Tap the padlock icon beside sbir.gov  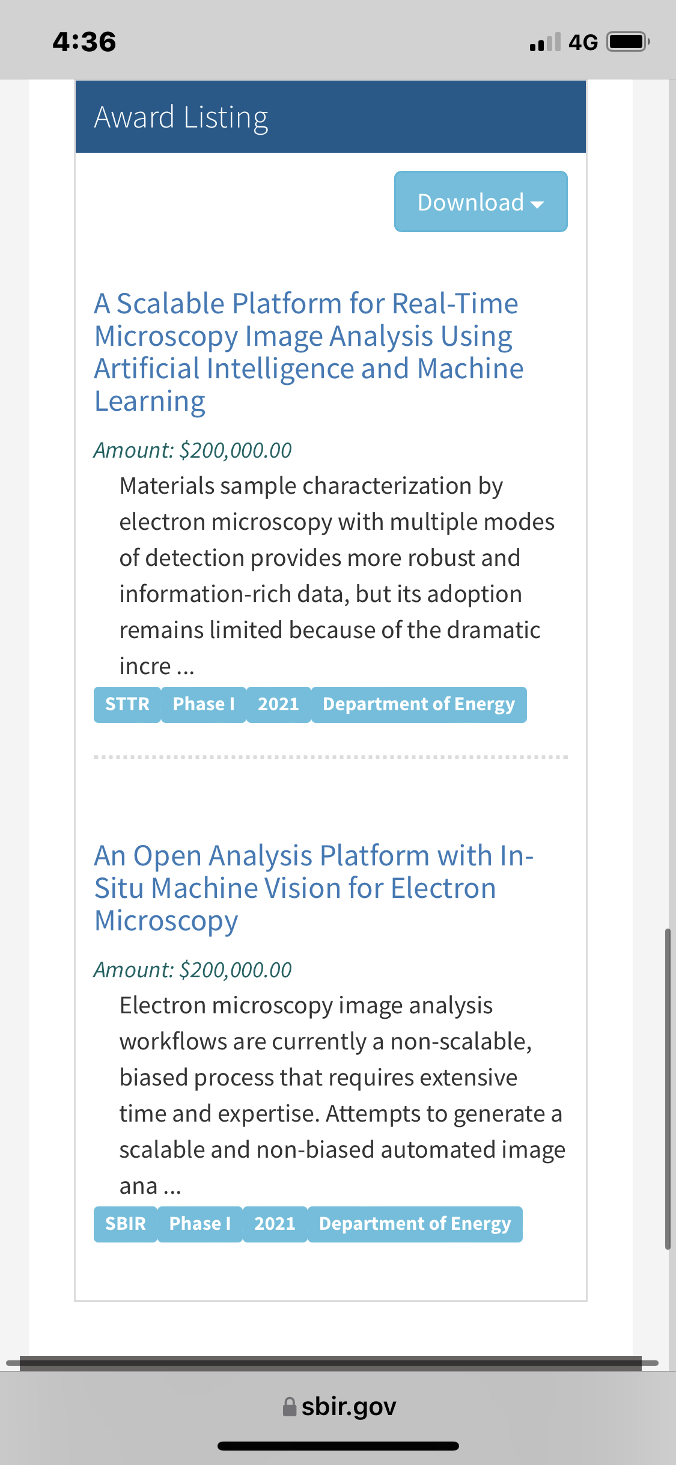[290, 1407]
